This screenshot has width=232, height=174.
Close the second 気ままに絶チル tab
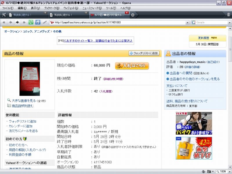pyautogui.click(x=86, y=13)
